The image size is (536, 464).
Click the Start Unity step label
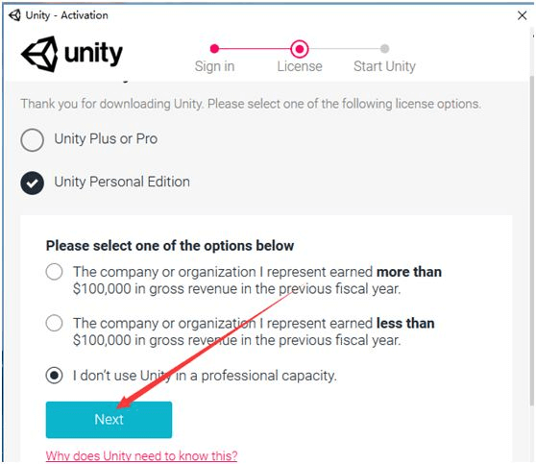pyautogui.click(x=384, y=66)
